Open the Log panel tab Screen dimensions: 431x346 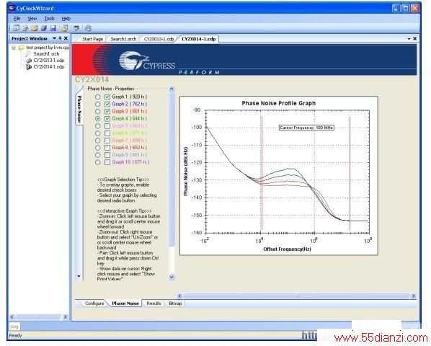(14, 327)
